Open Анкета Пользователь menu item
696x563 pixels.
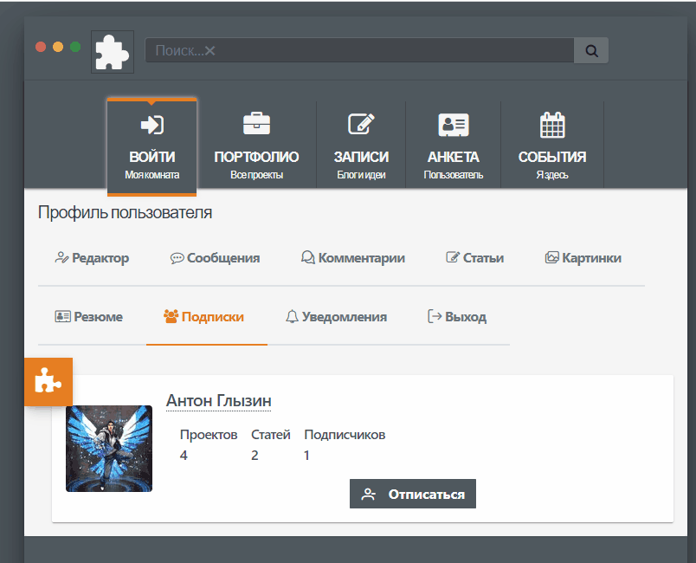point(454,145)
